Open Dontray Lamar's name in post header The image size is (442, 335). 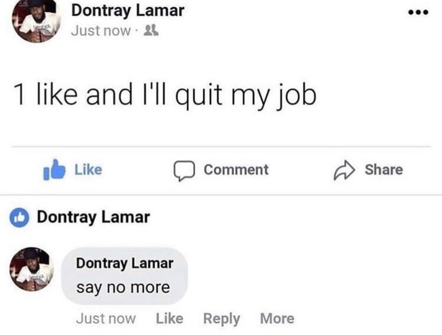click(128, 11)
